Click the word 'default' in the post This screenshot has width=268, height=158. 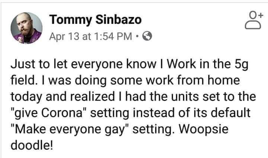[x=230, y=113]
